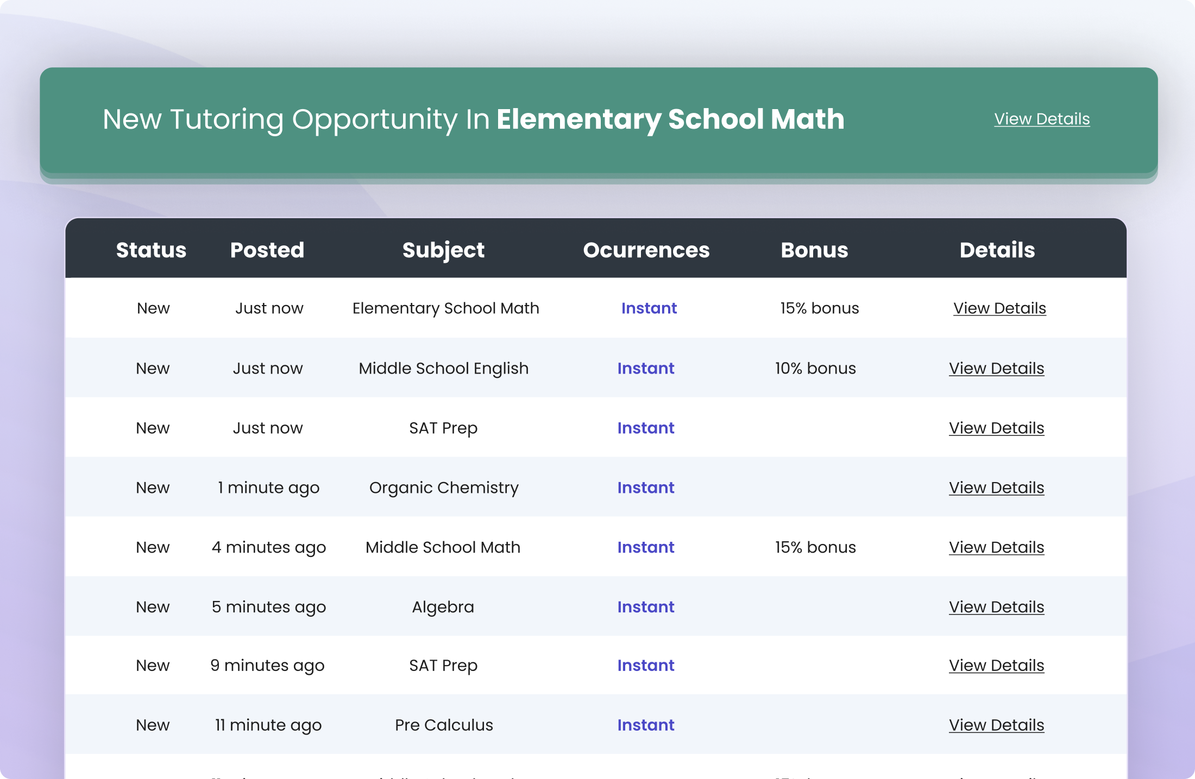The width and height of the screenshot is (1195, 779).
Task: Click the 10% bonus in Middle School English row
Action: (815, 369)
